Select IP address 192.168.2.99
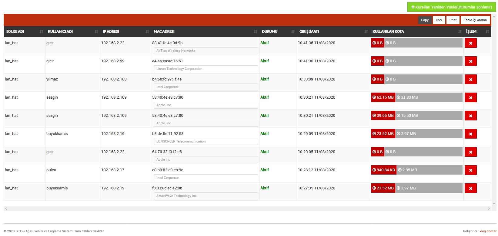Image resolution: width=498 pixels, height=236 pixels. coord(113,61)
